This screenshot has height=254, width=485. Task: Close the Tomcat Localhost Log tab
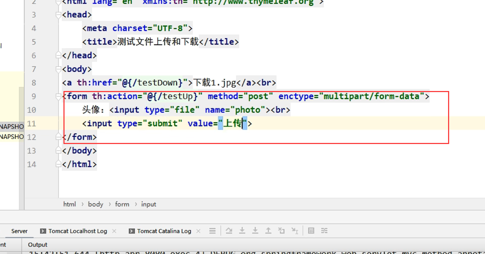tap(114, 231)
